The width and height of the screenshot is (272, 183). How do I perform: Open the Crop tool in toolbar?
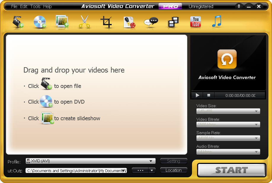coord(106,22)
